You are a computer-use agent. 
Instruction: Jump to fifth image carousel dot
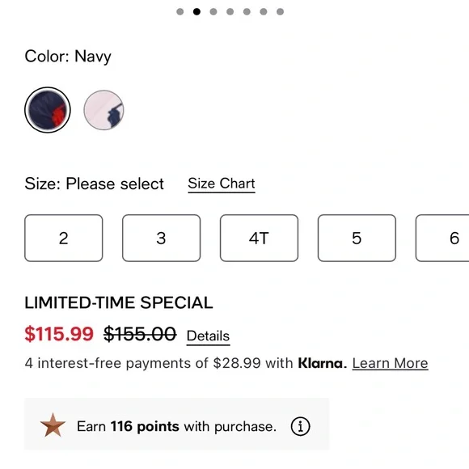[247, 11]
